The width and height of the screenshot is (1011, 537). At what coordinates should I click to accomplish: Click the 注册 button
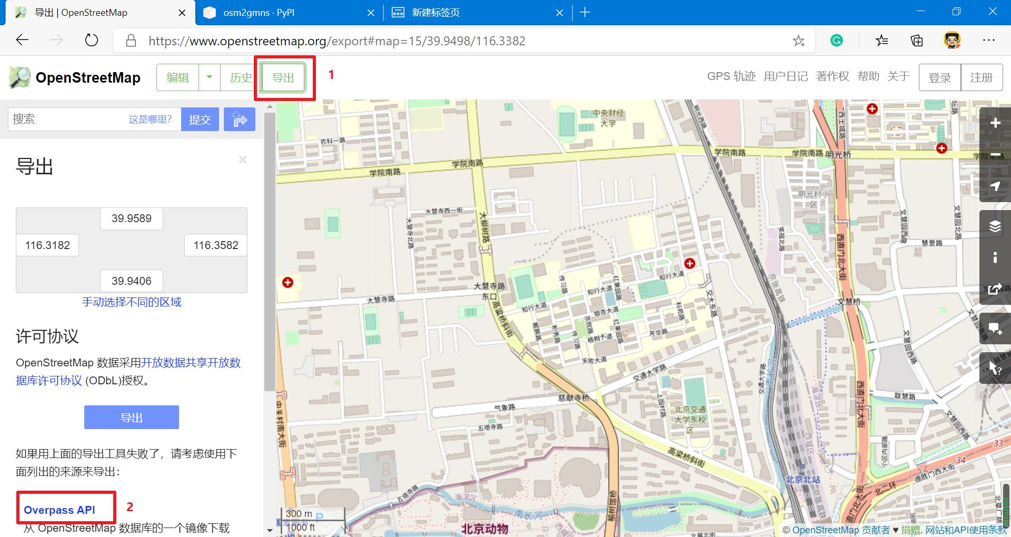click(982, 77)
